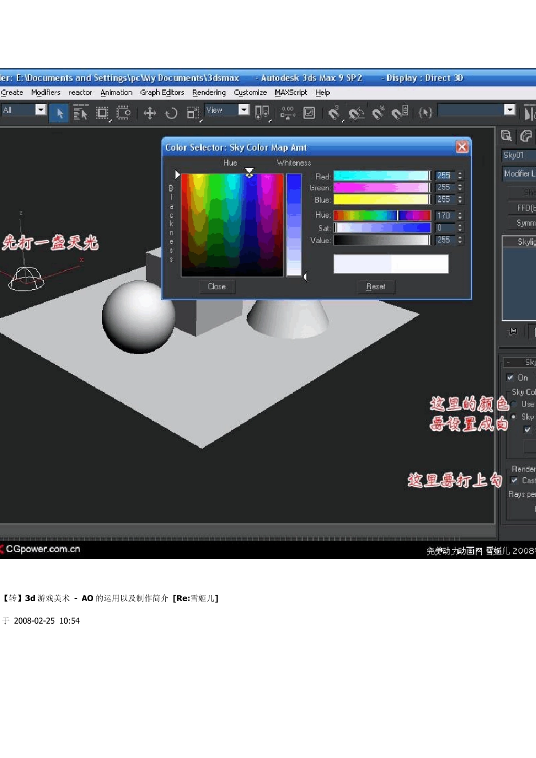The height and width of the screenshot is (758, 536).
Task: Click Red value spinner arrows
Action: pyautogui.click(x=460, y=175)
